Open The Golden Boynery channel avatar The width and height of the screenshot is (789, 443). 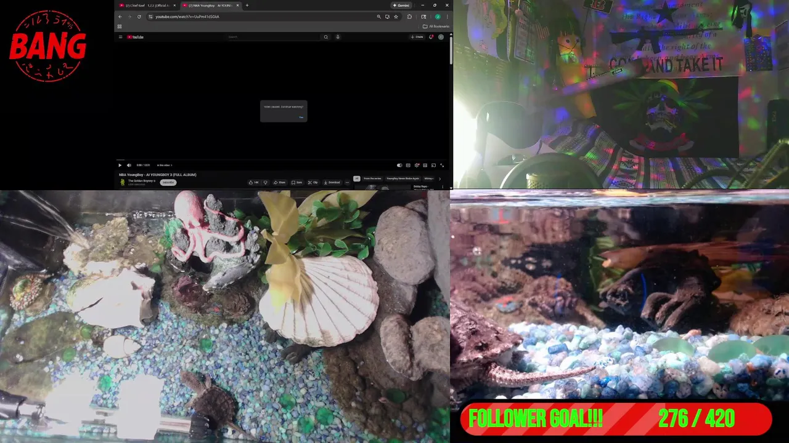tap(123, 182)
